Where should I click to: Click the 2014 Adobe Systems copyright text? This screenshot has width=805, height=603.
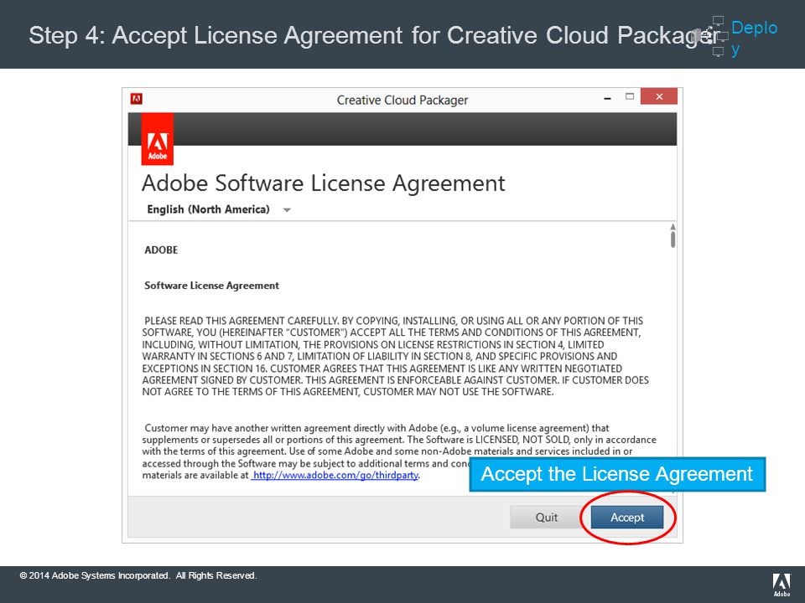[138, 575]
